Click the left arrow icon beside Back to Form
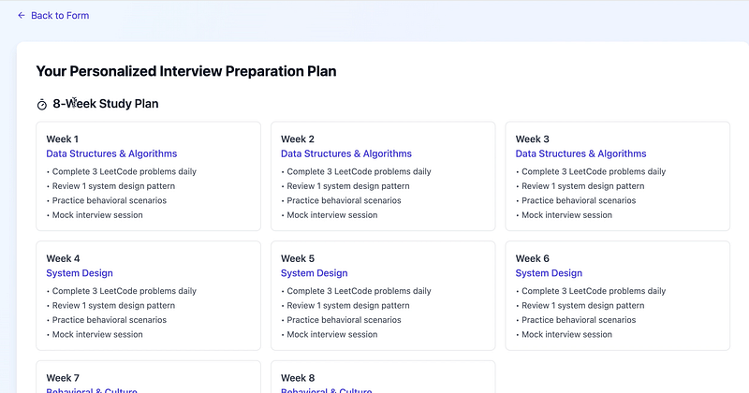 (x=22, y=16)
